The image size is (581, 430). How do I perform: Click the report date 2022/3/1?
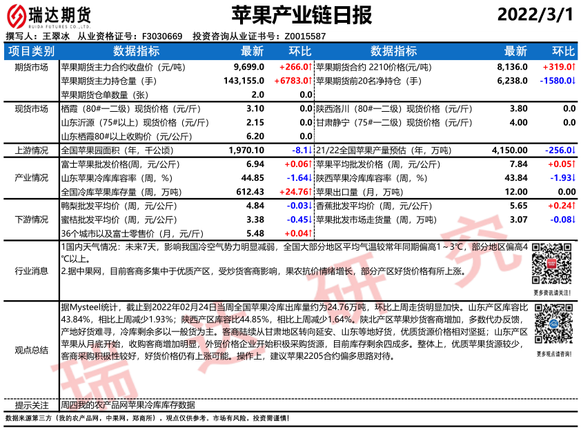click(x=535, y=15)
